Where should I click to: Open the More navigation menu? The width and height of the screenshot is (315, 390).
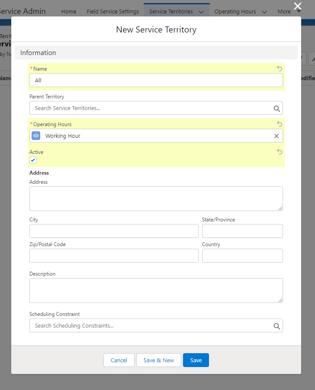point(287,12)
